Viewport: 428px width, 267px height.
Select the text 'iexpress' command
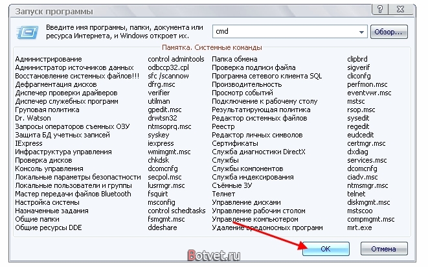(161, 143)
